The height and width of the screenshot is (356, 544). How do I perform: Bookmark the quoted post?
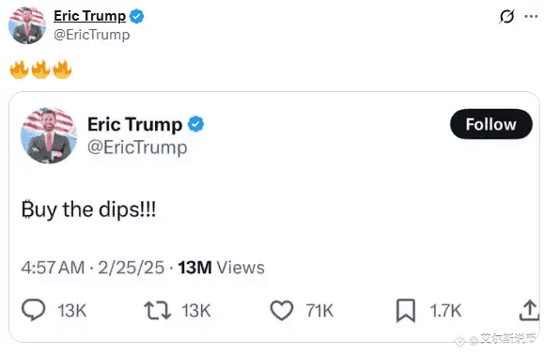click(406, 311)
